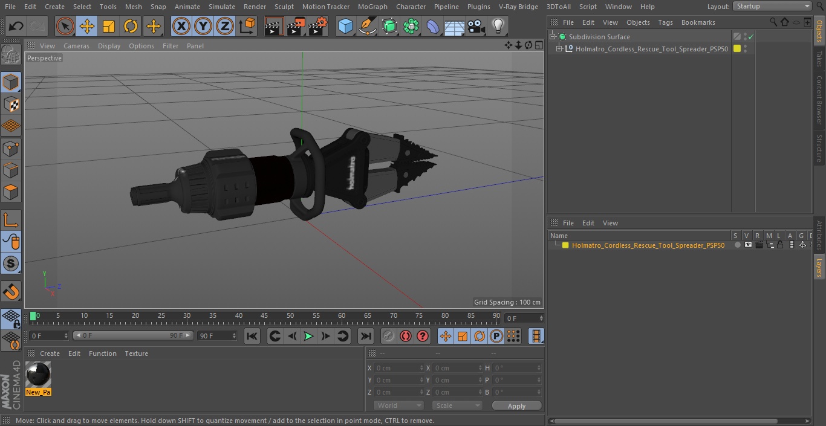The height and width of the screenshot is (426, 826).
Task: Add a Light object bulb icon
Action: pos(498,26)
